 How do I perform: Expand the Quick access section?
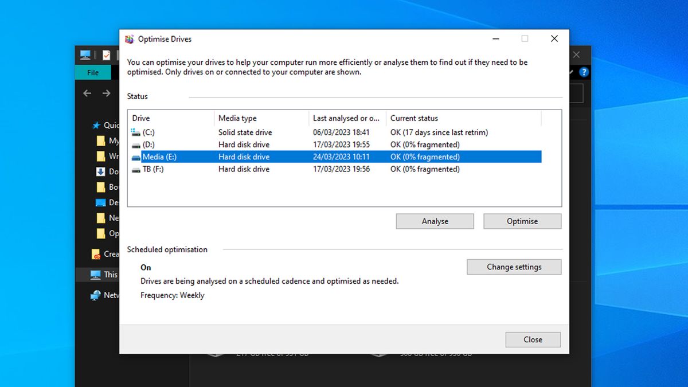tap(95, 125)
